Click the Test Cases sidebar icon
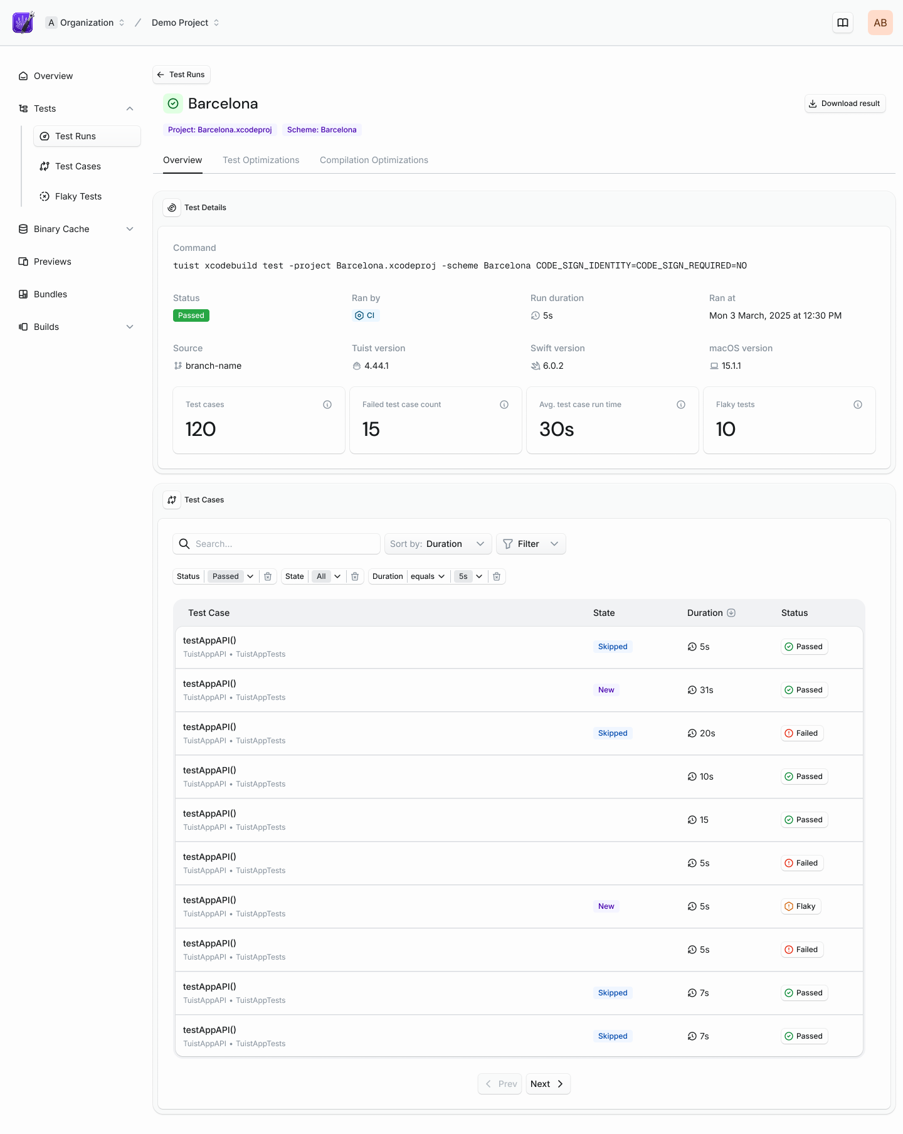Viewport: 903px width, 1134px height. (45, 166)
